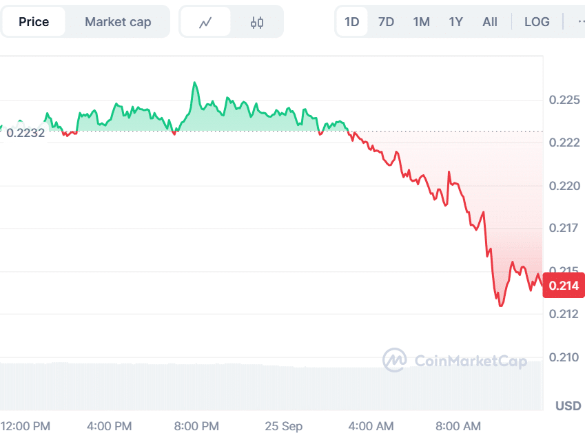585x433 pixels.
Task: Display All-time price history
Action: [490, 22]
